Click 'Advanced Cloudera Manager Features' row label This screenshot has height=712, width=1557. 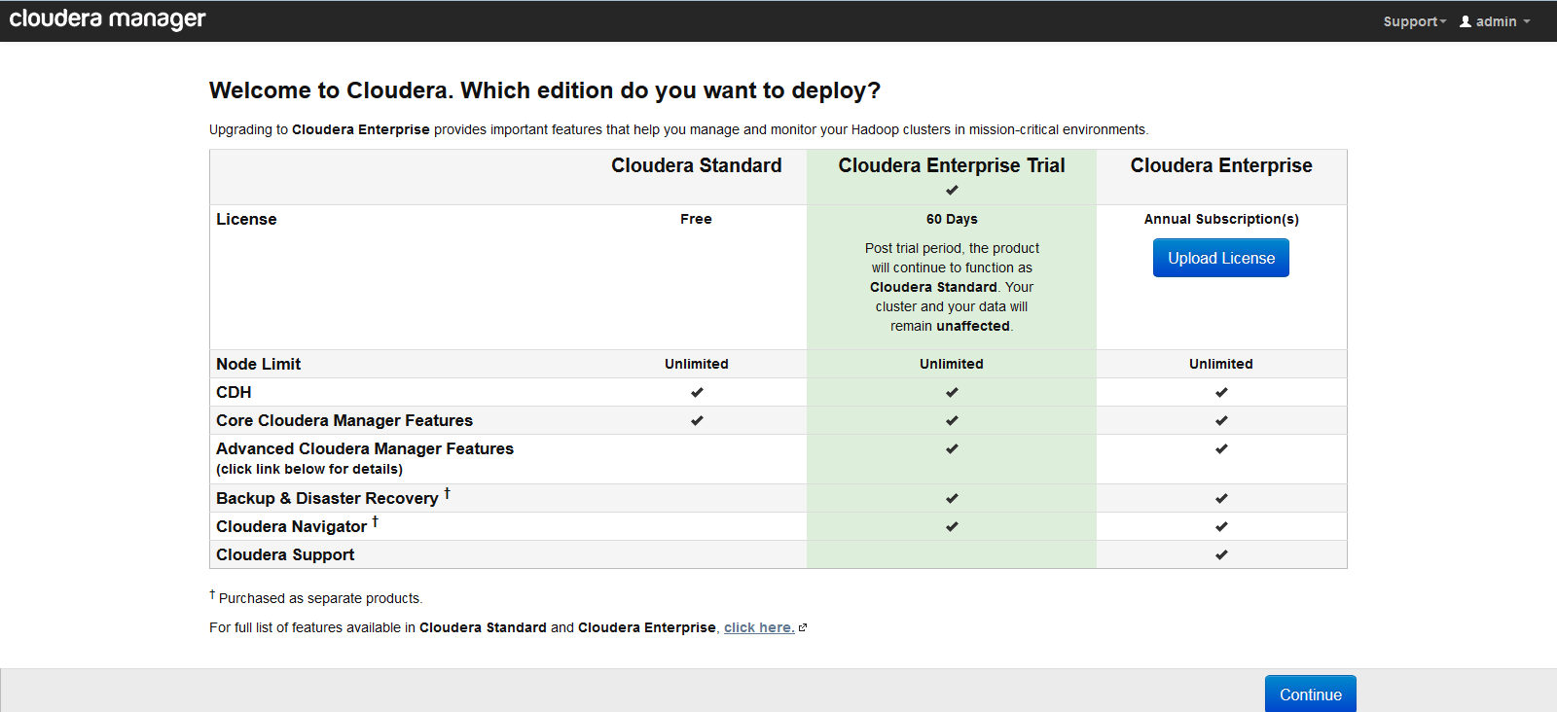[x=365, y=448]
